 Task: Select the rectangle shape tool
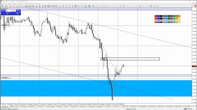151,6
